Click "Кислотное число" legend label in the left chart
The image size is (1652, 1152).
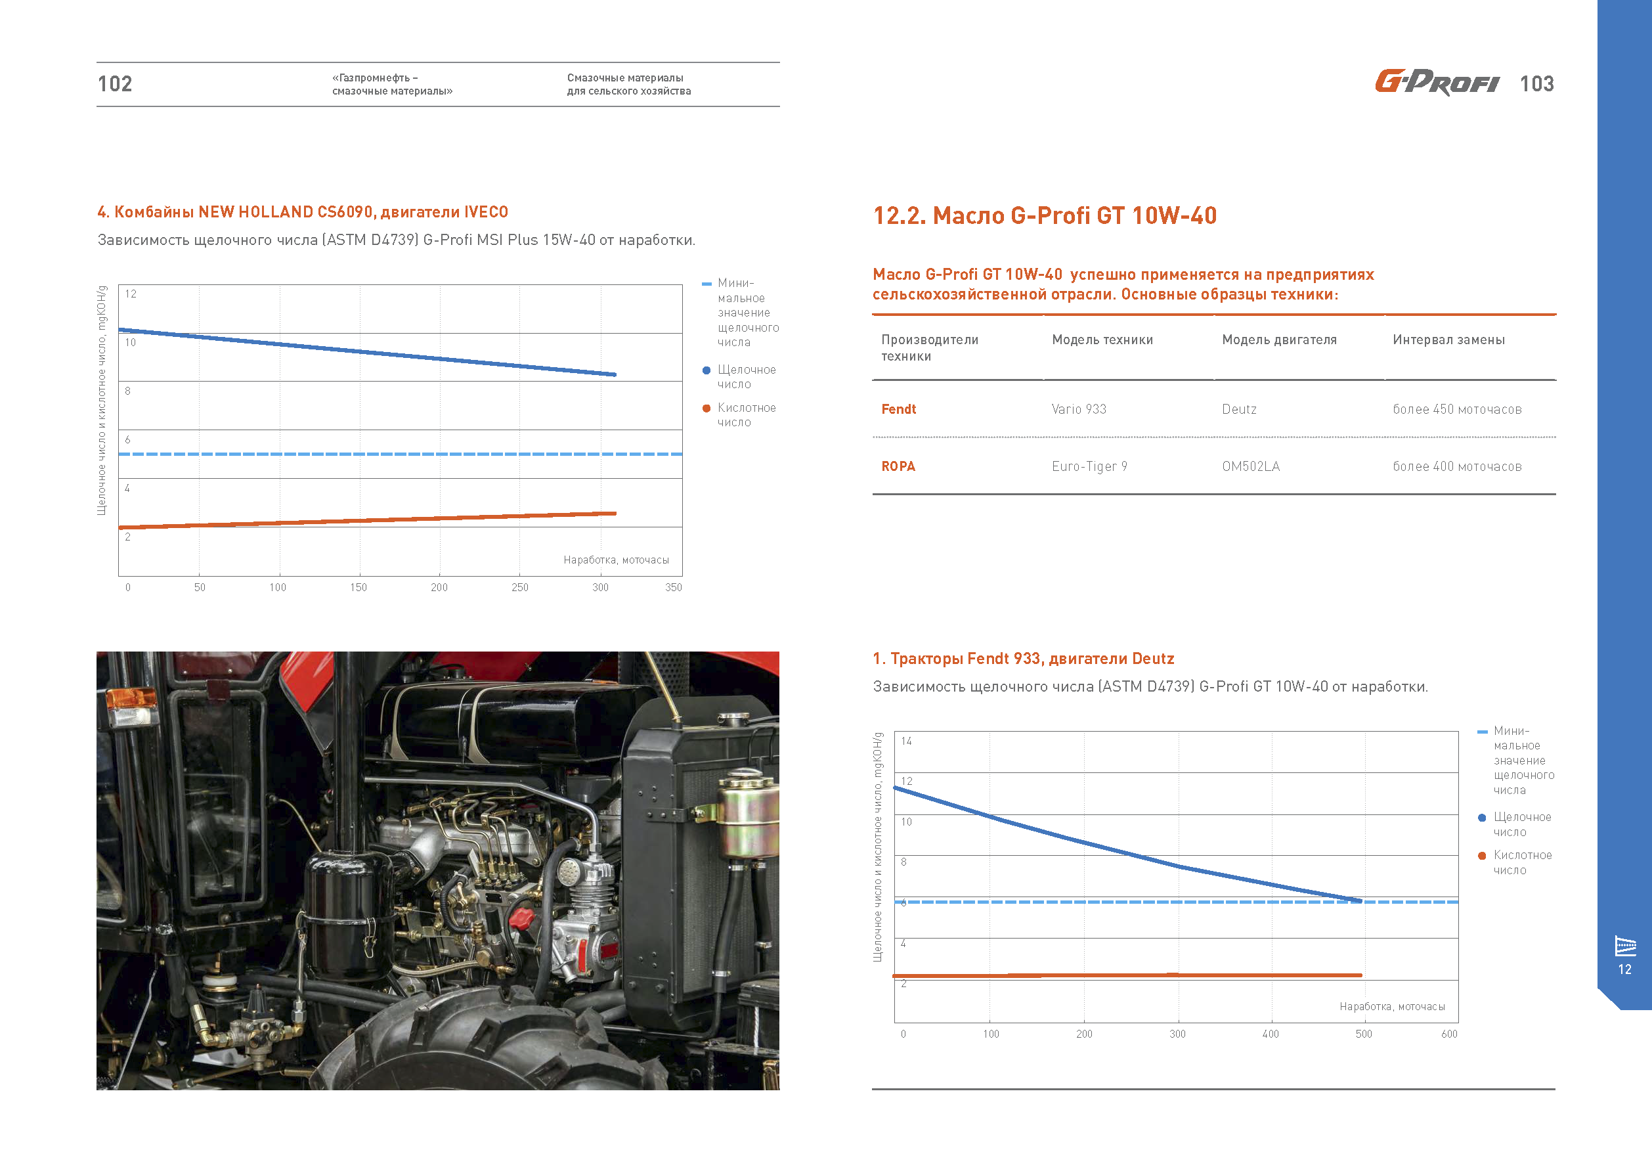pyautogui.click(x=747, y=415)
